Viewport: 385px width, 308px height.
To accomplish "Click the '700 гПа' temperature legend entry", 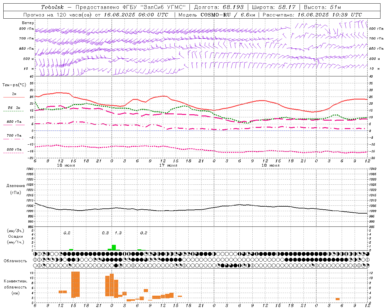I will point(14,136).
